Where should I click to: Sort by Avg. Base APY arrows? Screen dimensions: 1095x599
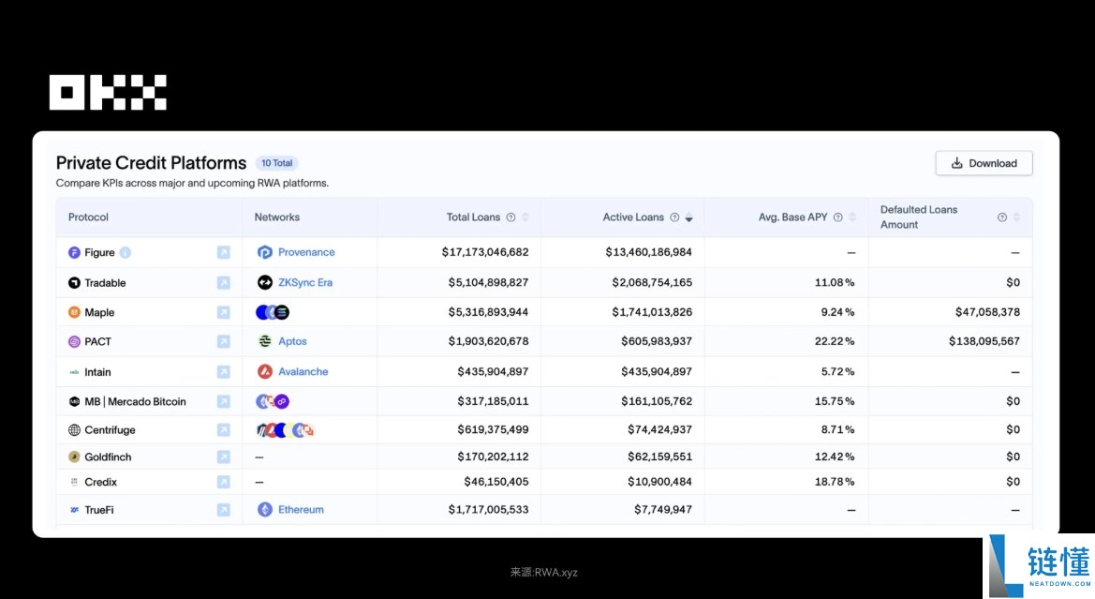tap(852, 217)
